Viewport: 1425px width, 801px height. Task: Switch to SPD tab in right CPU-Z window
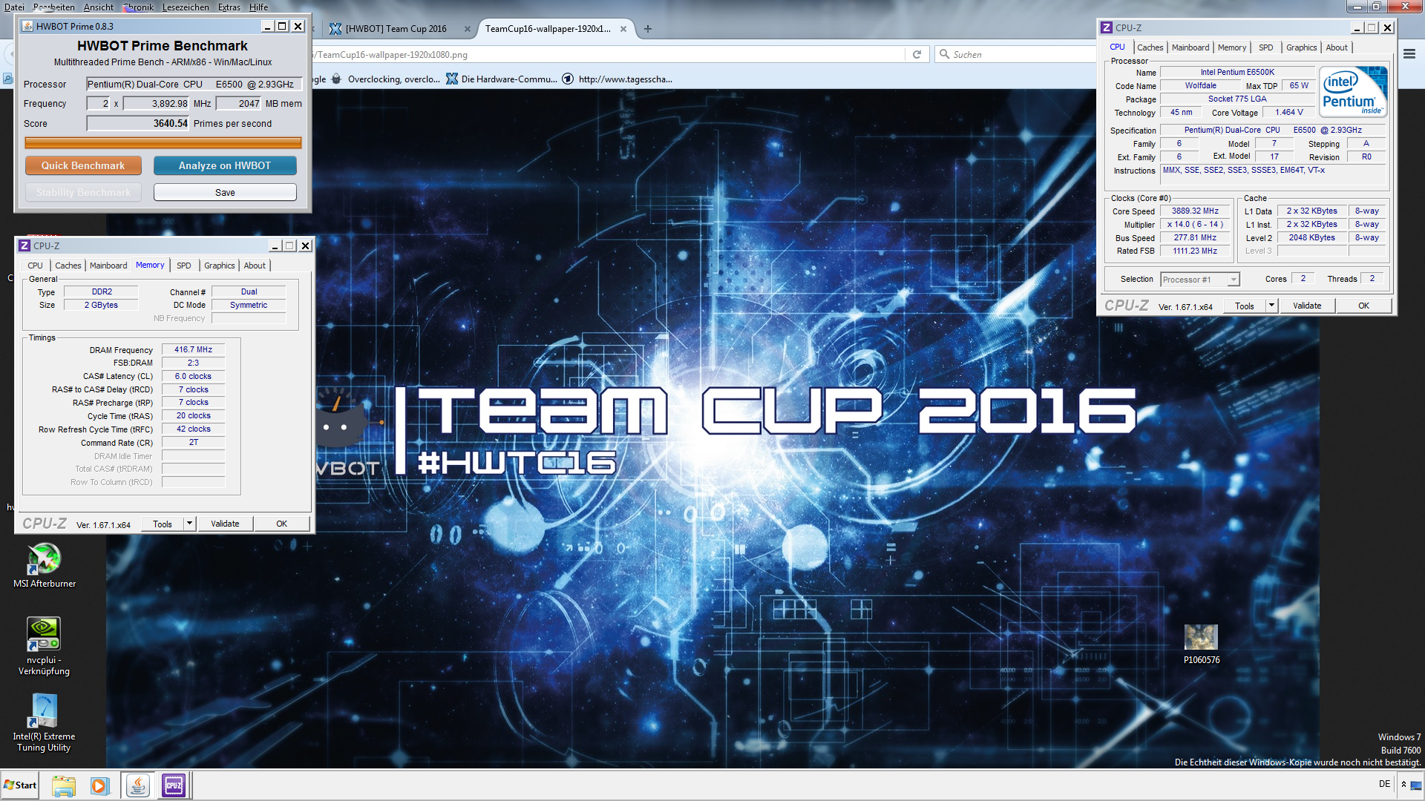1266,47
